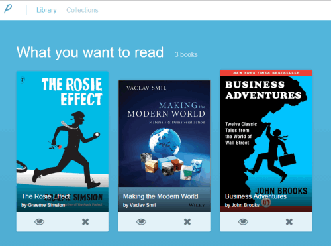The width and height of the screenshot is (331, 246).
Task: Remove The Rosie Effect with X icon
Action: (x=85, y=221)
